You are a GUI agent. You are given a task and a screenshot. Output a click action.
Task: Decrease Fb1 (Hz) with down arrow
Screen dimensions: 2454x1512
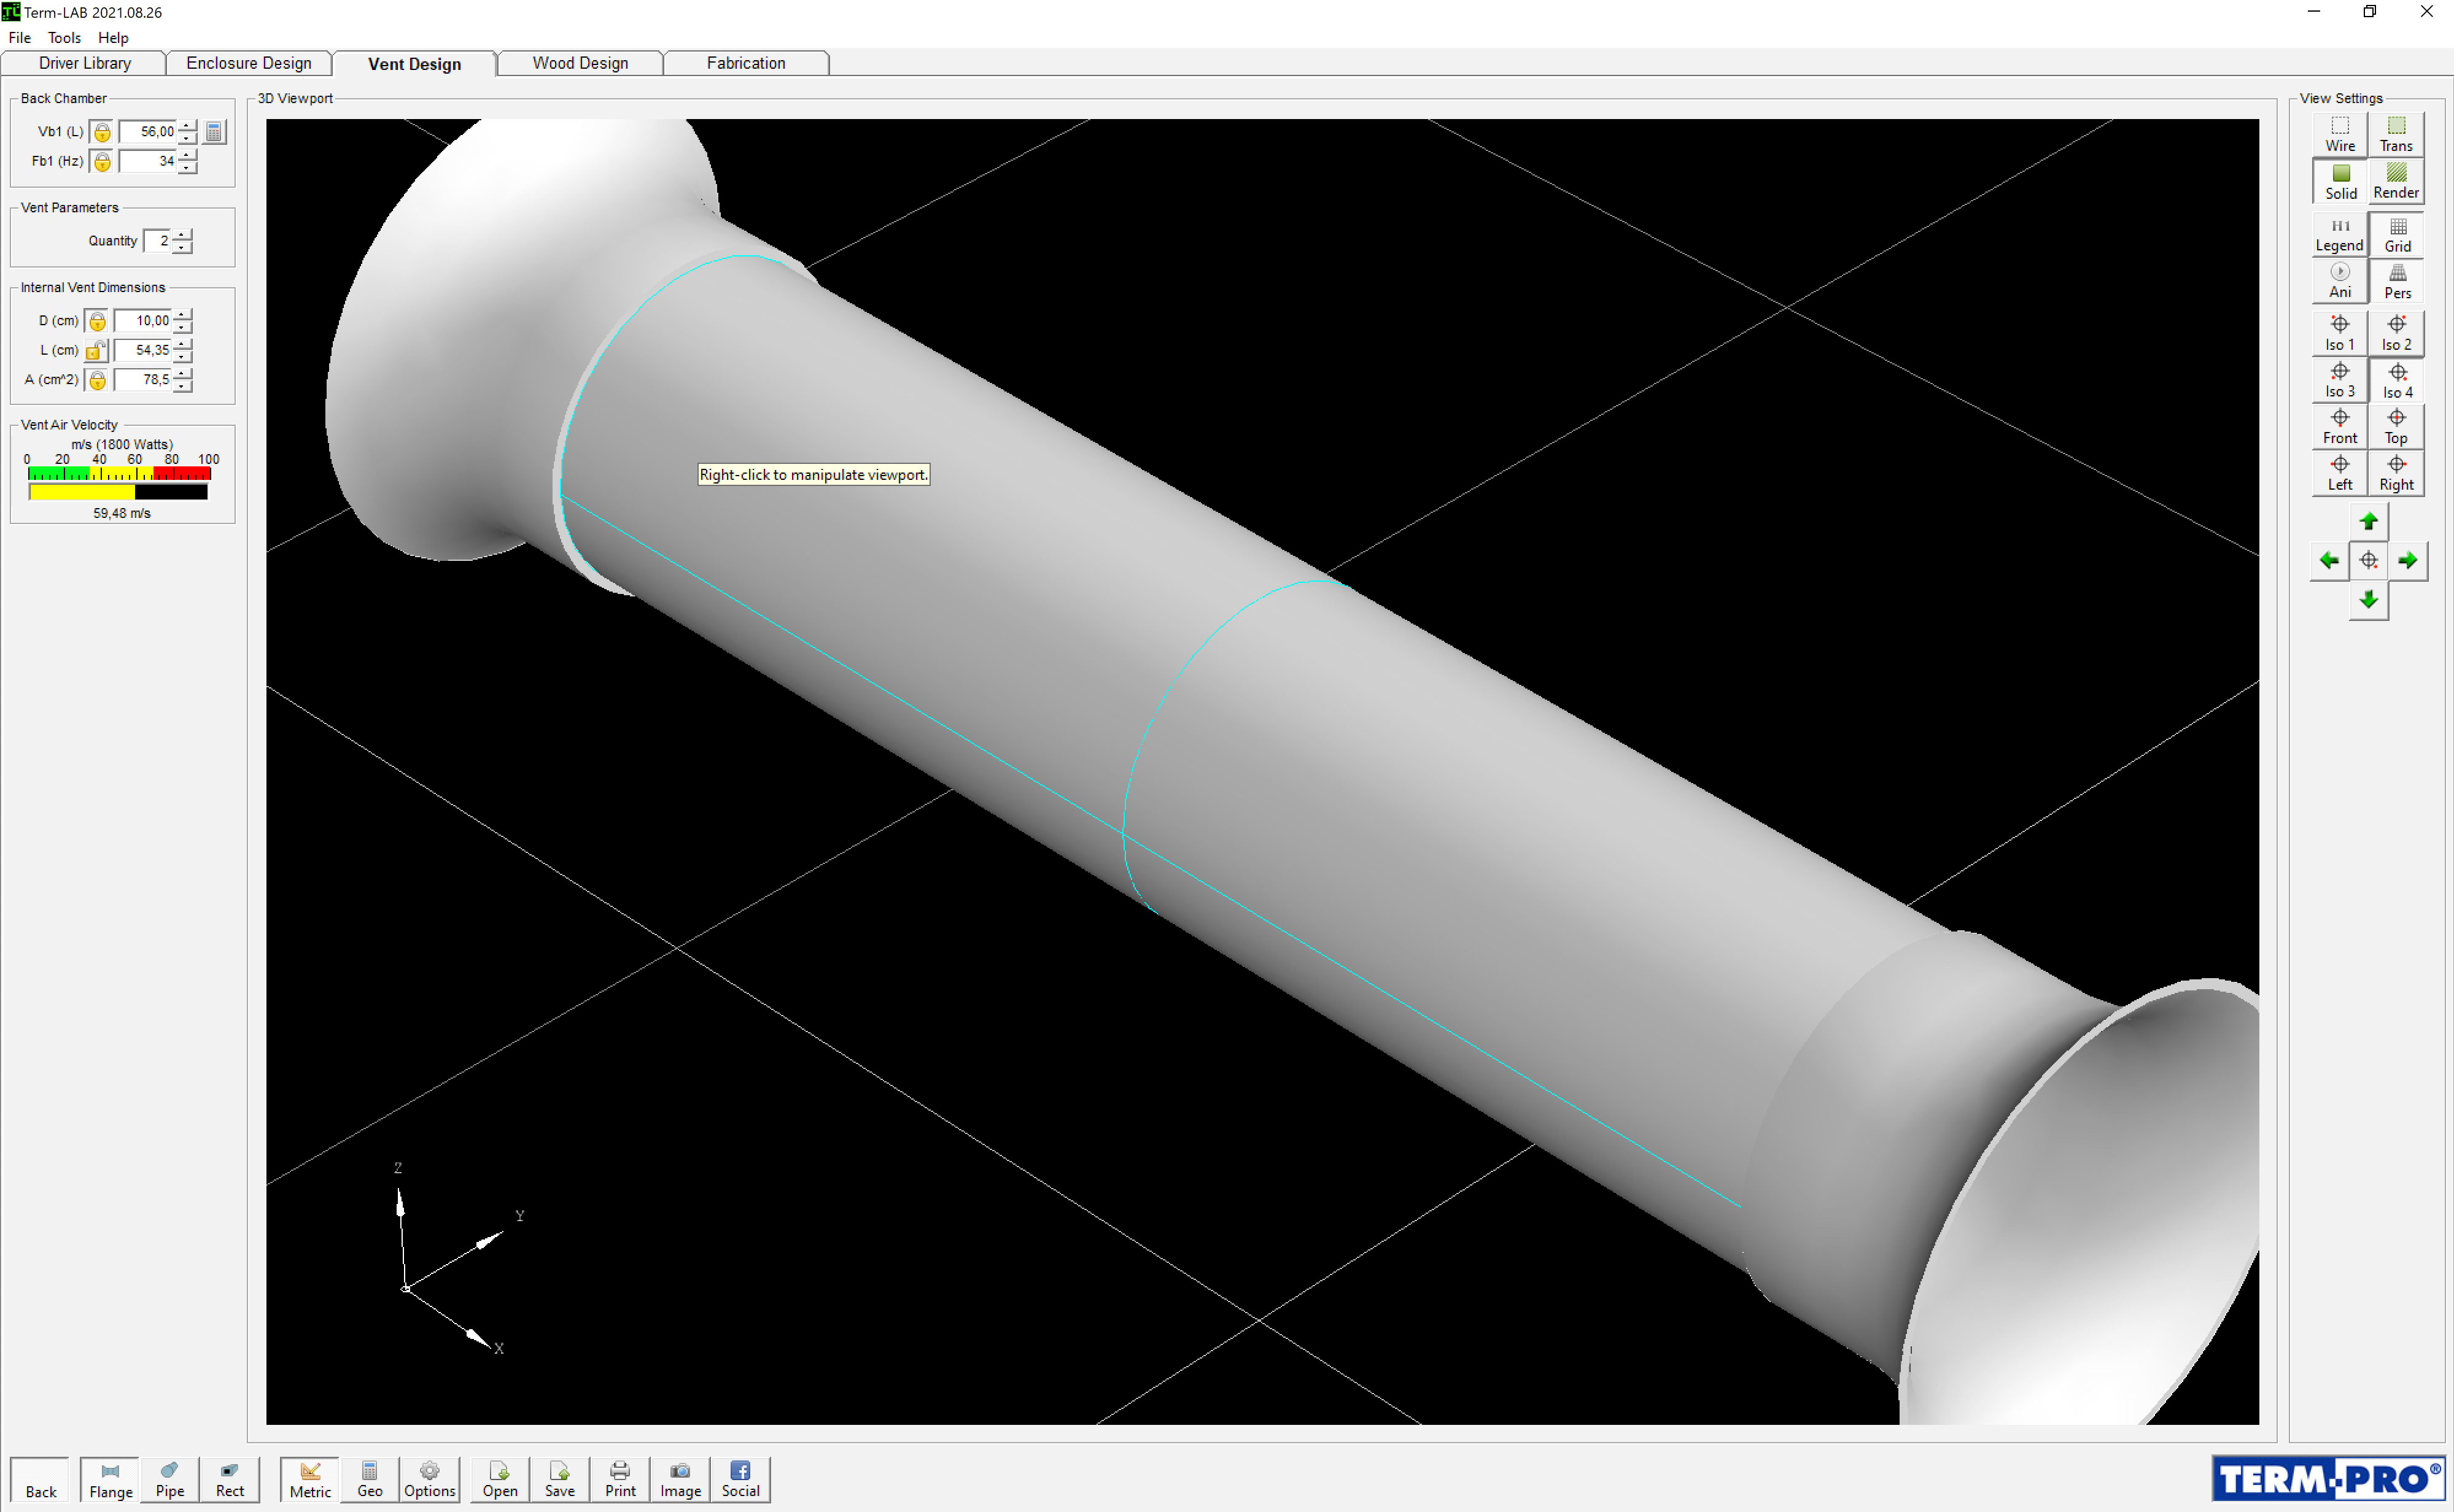point(187,167)
